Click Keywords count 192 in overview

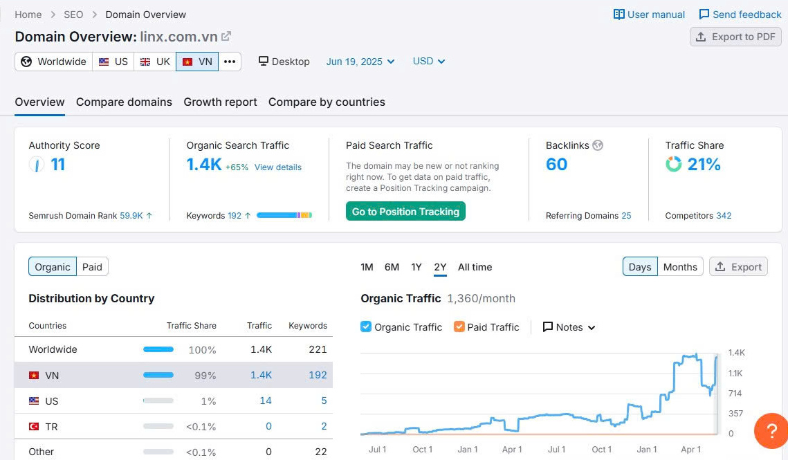coord(235,216)
